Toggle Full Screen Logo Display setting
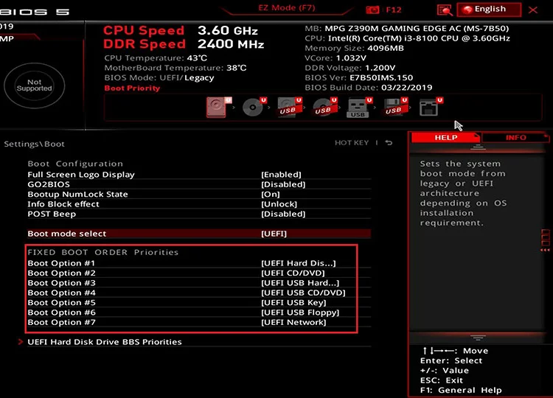This screenshot has height=398, width=553. 199,175
